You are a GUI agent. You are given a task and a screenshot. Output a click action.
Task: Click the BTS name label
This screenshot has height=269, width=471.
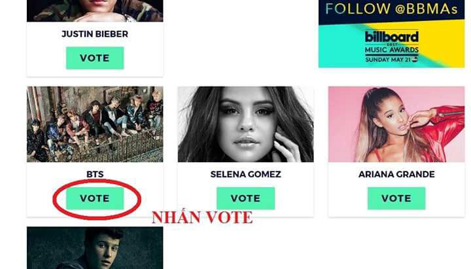[x=95, y=174]
